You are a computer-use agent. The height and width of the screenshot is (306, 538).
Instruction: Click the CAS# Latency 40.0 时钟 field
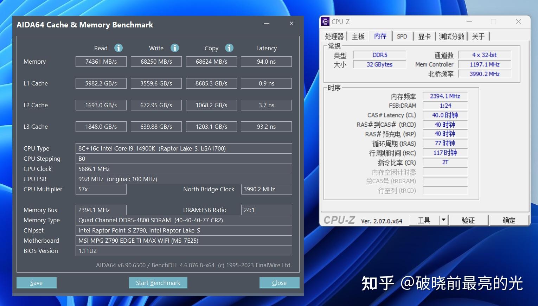point(445,115)
